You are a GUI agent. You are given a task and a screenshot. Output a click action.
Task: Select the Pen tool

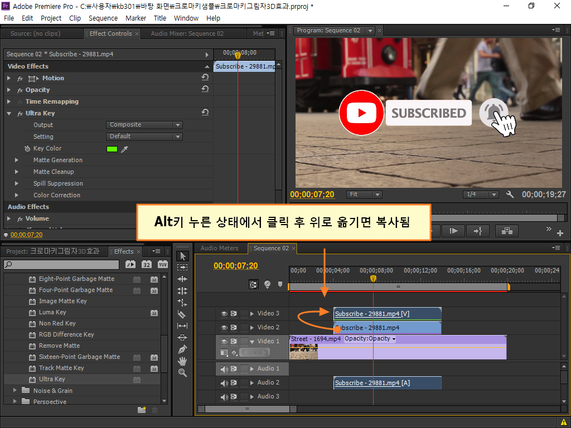tap(182, 349)
